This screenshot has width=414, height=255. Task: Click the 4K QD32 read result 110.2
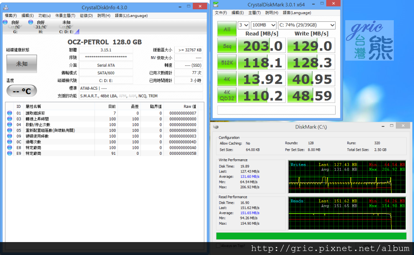point(262,95)
